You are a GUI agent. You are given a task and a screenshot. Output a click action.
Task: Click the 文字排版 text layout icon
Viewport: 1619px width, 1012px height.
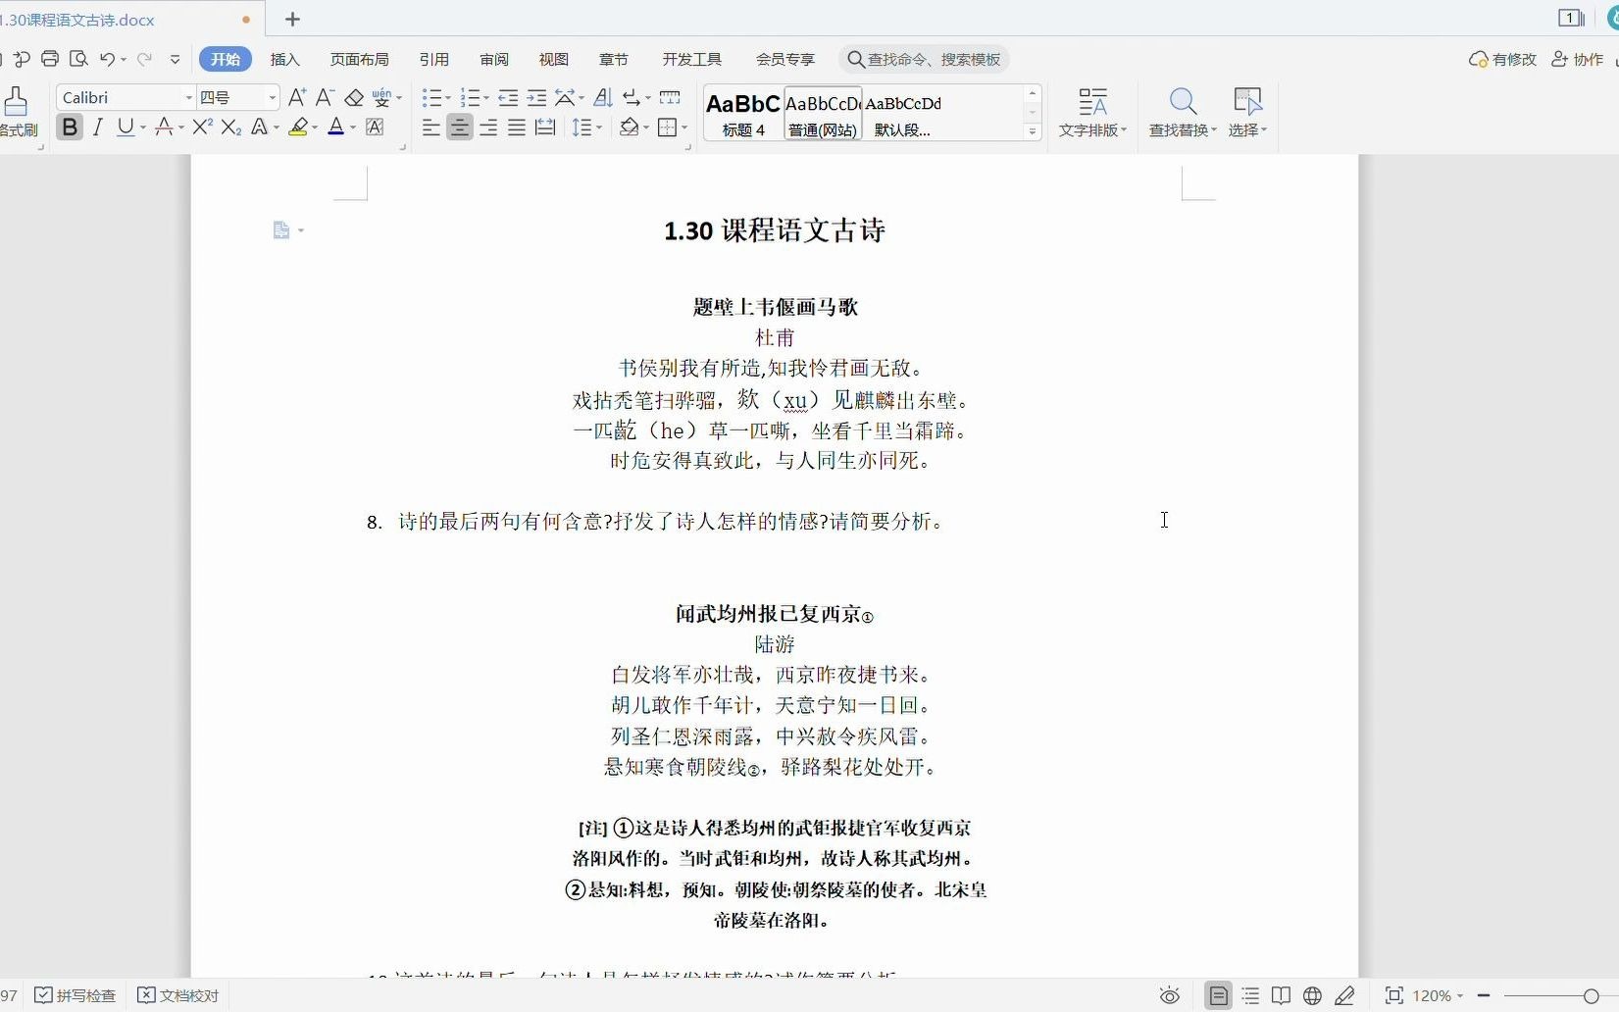coord(1091,111)
